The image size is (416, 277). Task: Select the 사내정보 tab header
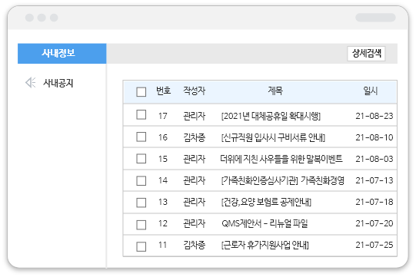click(62, 54)
